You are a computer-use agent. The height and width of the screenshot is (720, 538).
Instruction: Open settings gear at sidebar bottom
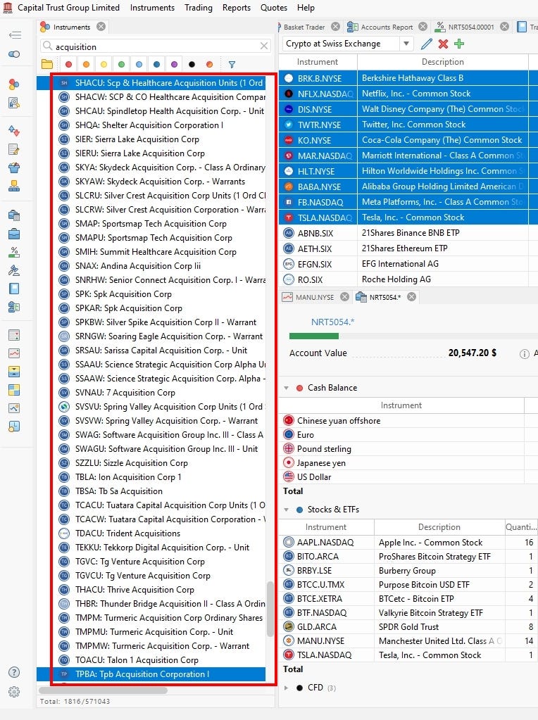coord(14,692)
